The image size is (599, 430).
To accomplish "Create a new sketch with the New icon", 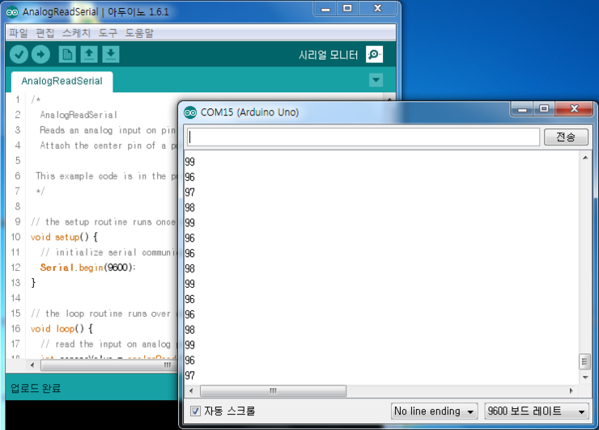I will (67, 55).
